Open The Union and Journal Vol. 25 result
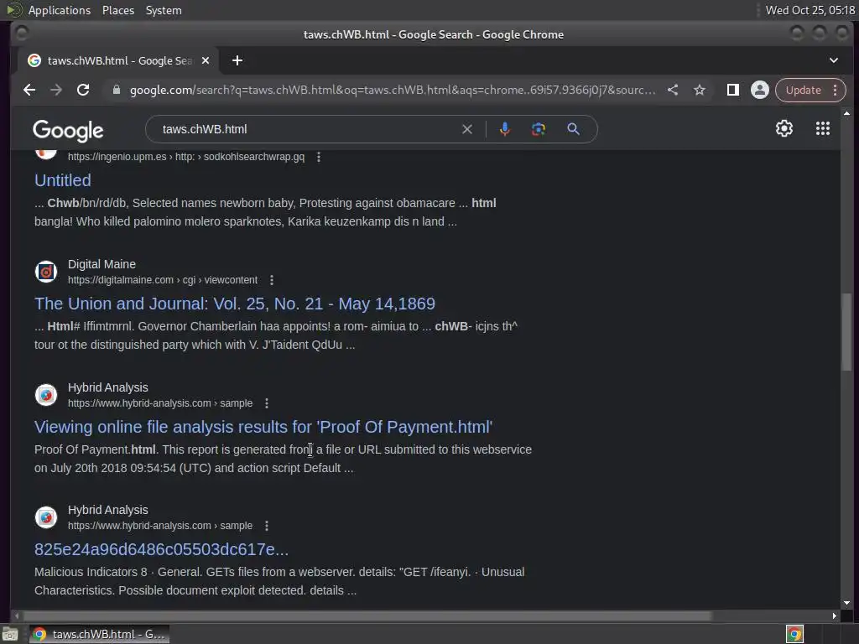Screen dimensions: 859x644 coord(235,304)
